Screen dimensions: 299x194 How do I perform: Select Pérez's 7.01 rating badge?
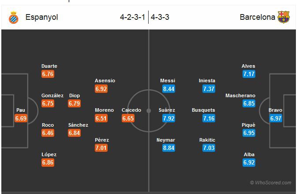tap(101, 148)
